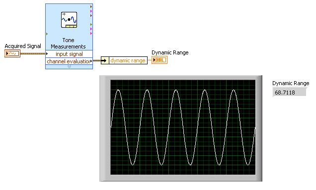
Task: Click inside the sine waveform graph plot
Action: [x=183, y=127]
